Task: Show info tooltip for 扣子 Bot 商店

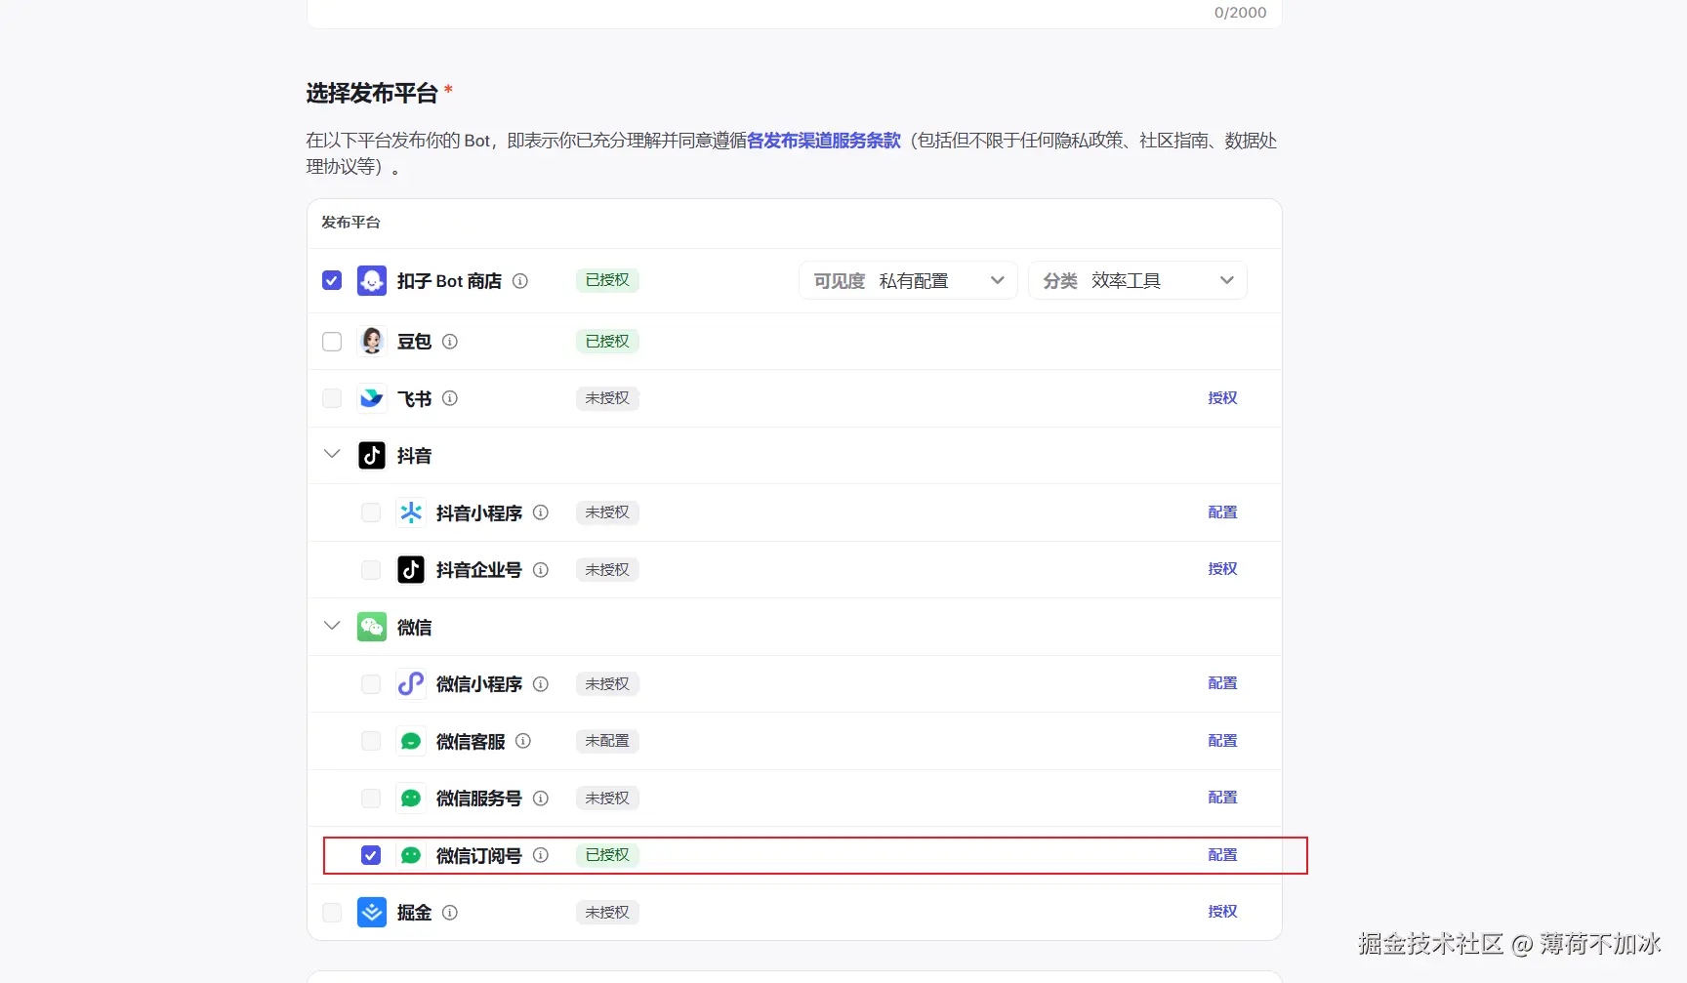Action: pyautogui.click(x=520, y=281)
